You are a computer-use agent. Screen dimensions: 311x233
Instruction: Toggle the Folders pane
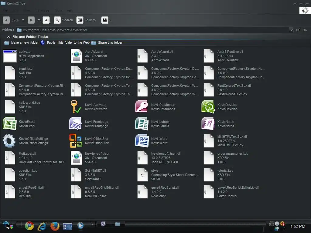point(86,20)
